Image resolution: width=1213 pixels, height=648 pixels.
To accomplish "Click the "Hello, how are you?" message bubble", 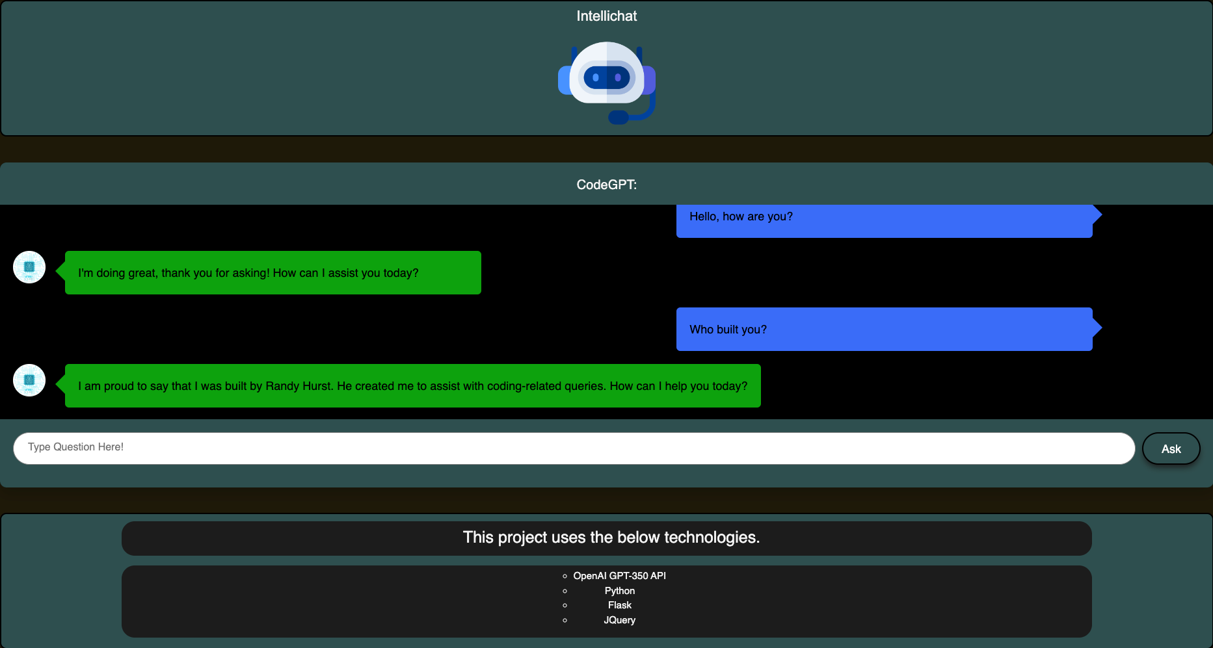I will [x=885, y=220].
